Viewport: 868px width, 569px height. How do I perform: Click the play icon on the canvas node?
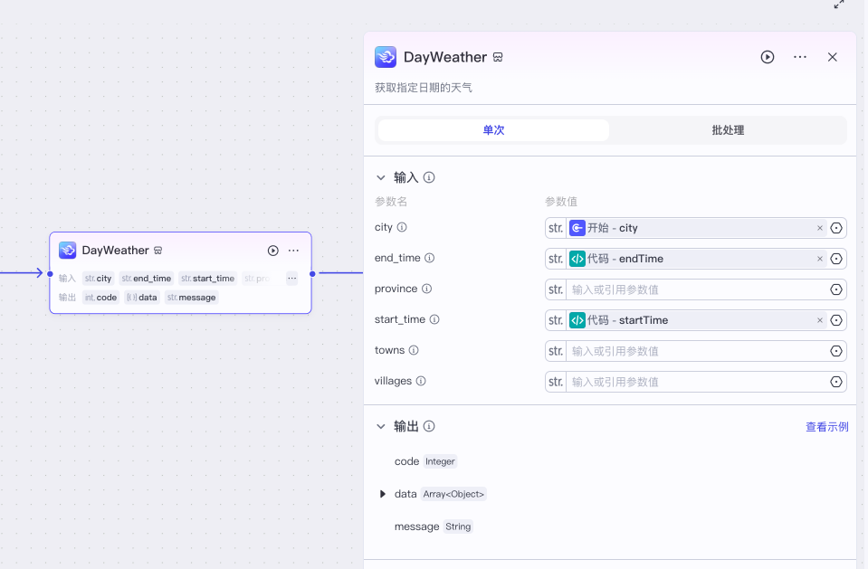272,251
